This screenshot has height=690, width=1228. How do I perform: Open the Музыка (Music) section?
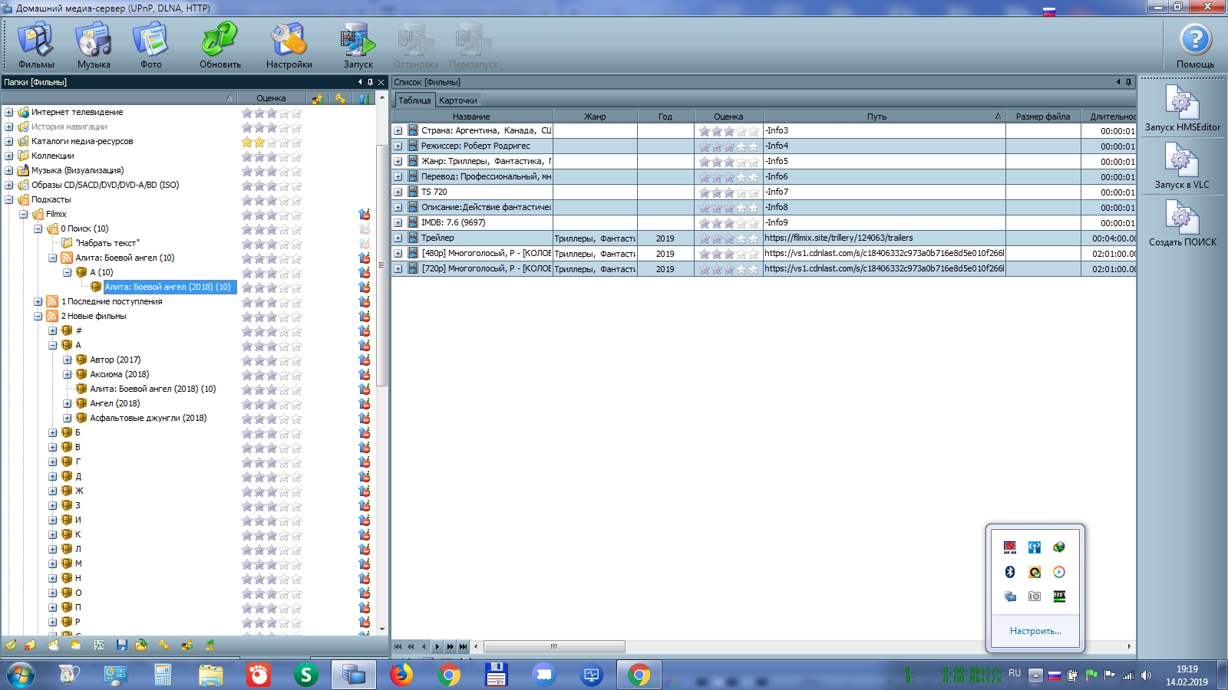(94, 44)
